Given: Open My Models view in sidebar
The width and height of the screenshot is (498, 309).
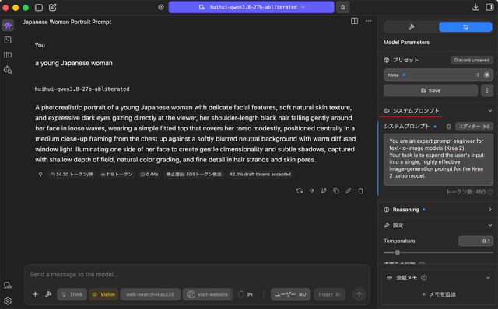Looking at the screenshot, I should pyautogui.click(x=8, y=55).
